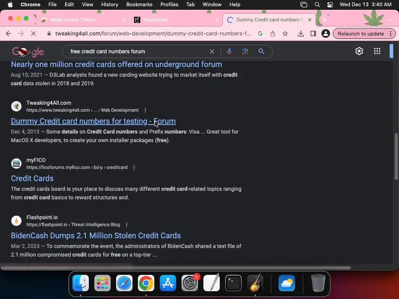Open more options for myFICO result
399x299 pixels.
click(134, 167)
